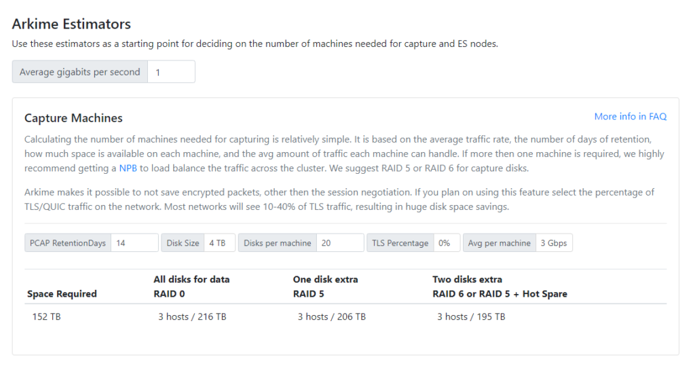
Task: Click the 152 TB space required value
Action: pos(46,316)
